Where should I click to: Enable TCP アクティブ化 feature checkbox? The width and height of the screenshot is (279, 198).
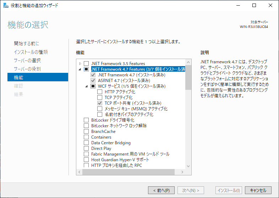click(x=100, y=98)
